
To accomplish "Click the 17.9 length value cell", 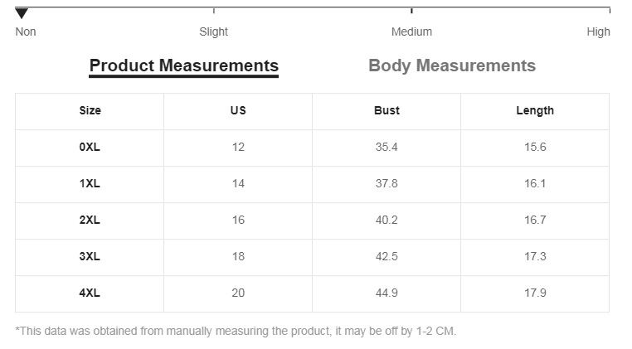I will point(535,293).
